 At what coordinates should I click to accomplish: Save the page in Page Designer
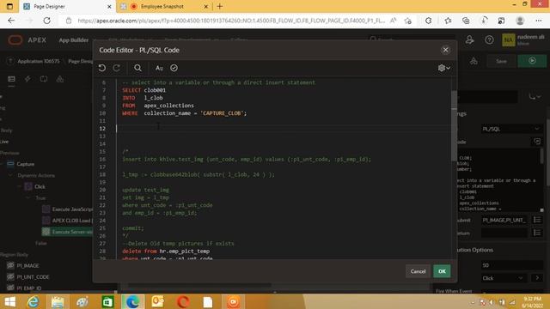[501, 61]
